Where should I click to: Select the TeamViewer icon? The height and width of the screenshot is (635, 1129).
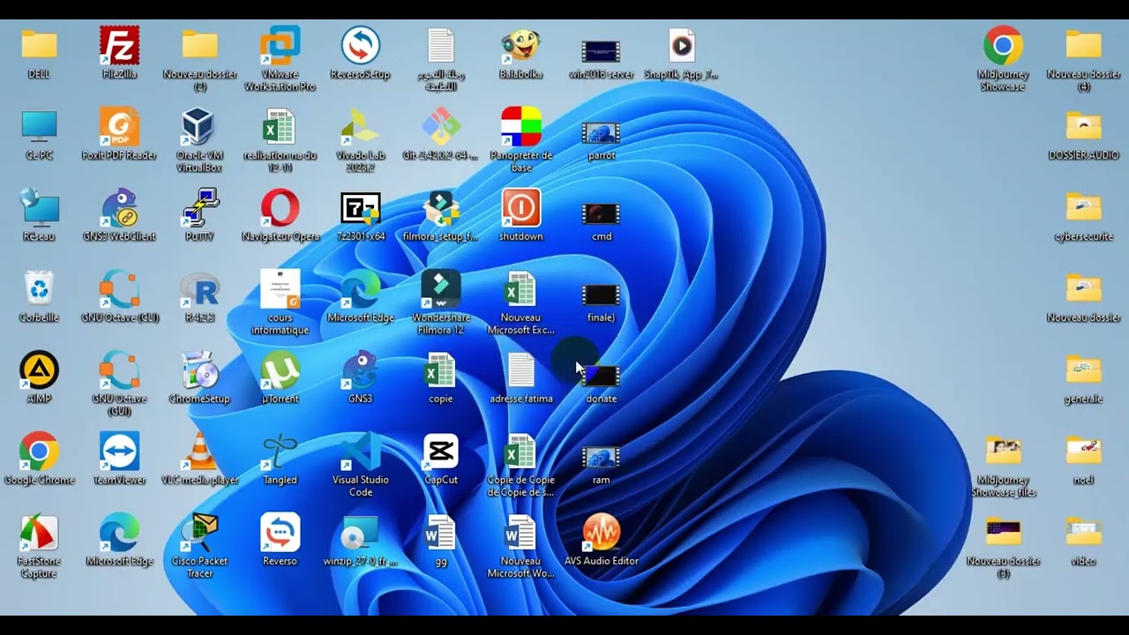[119, 452]
